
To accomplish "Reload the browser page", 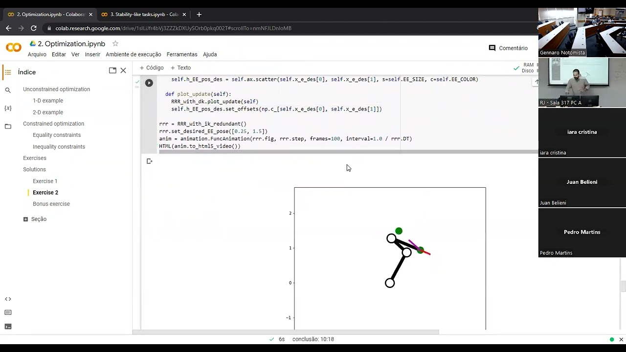I will click(34, 28).
